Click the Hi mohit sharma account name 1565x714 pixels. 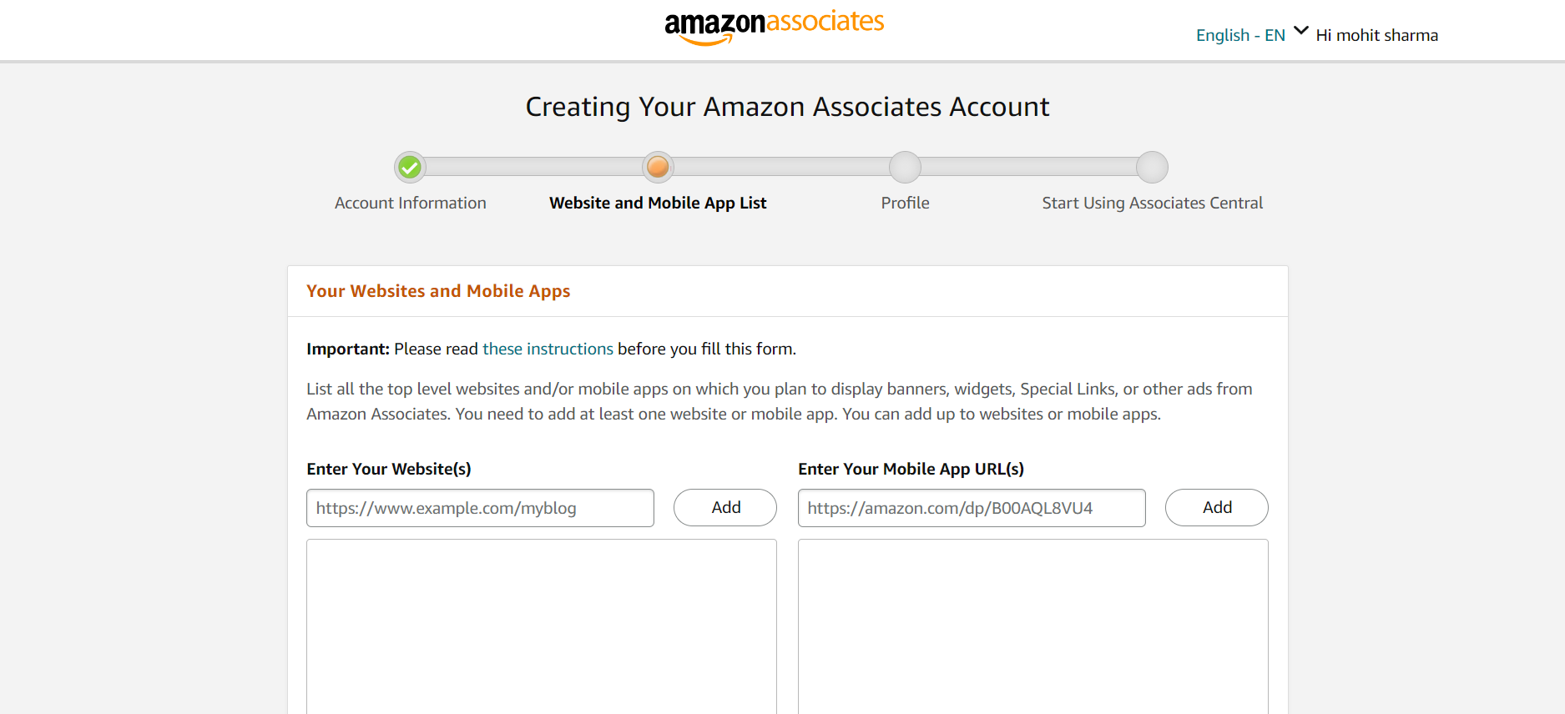coord(1376,35)
